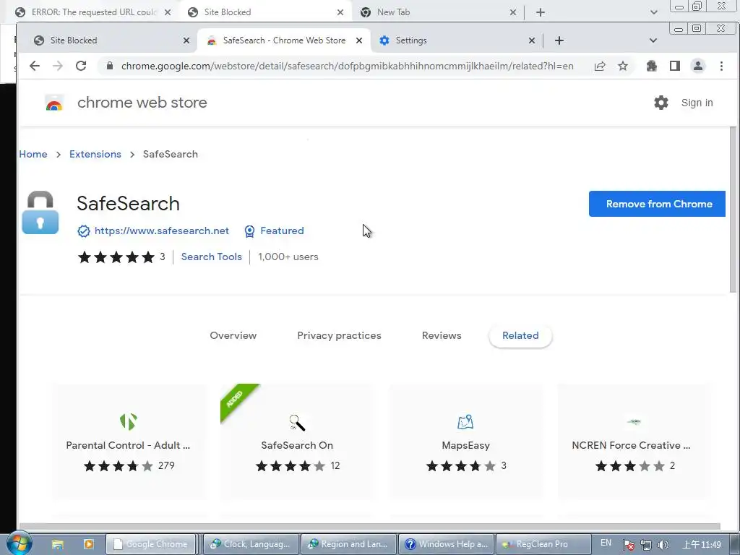This screenshot has width=740, height=555.
Task: Select ERROR tab in background window
Action: tap(92, 12)
